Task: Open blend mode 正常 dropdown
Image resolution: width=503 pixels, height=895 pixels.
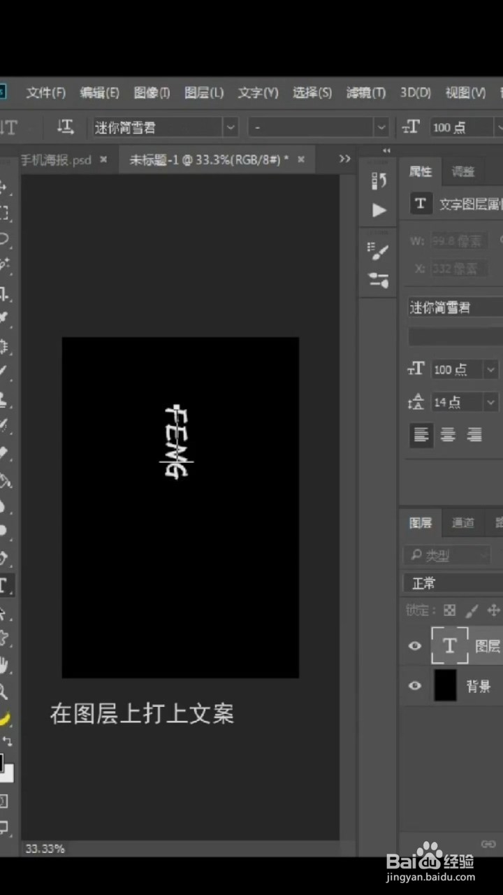Action: point(453,583)
